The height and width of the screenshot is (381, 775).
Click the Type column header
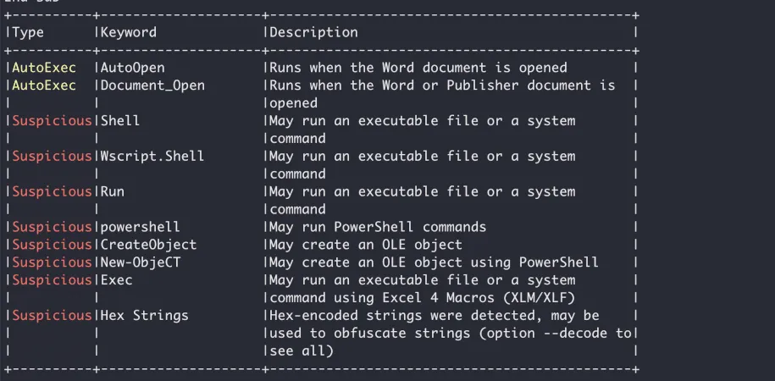[28, 33]
